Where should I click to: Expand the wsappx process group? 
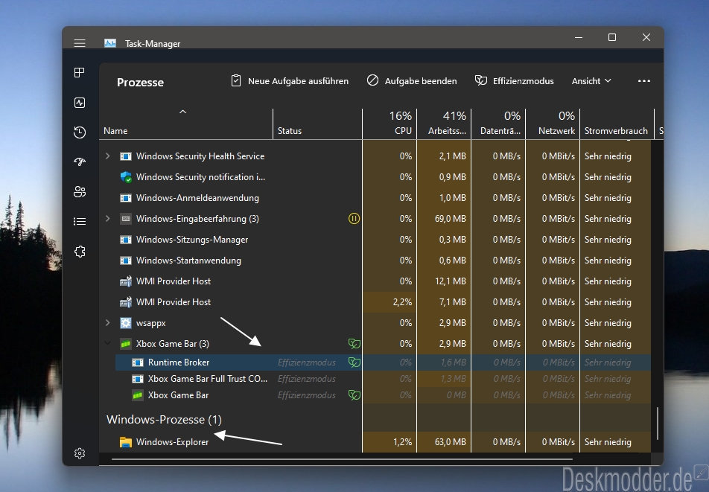pyautogui.click(x=107, y=322)
